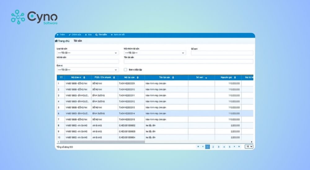Click the Thêm (add) toolbar button

(x=61, y=35)
